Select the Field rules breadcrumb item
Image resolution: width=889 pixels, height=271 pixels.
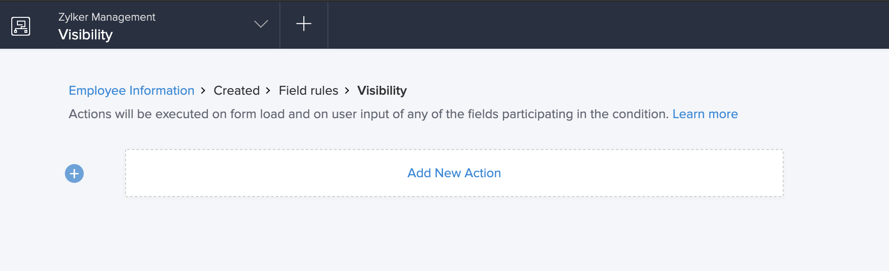pos(309,90)
